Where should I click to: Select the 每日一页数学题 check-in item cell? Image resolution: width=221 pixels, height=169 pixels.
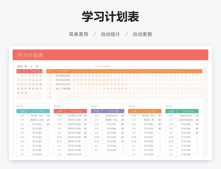pyautogui.click(x=63, y=89)
